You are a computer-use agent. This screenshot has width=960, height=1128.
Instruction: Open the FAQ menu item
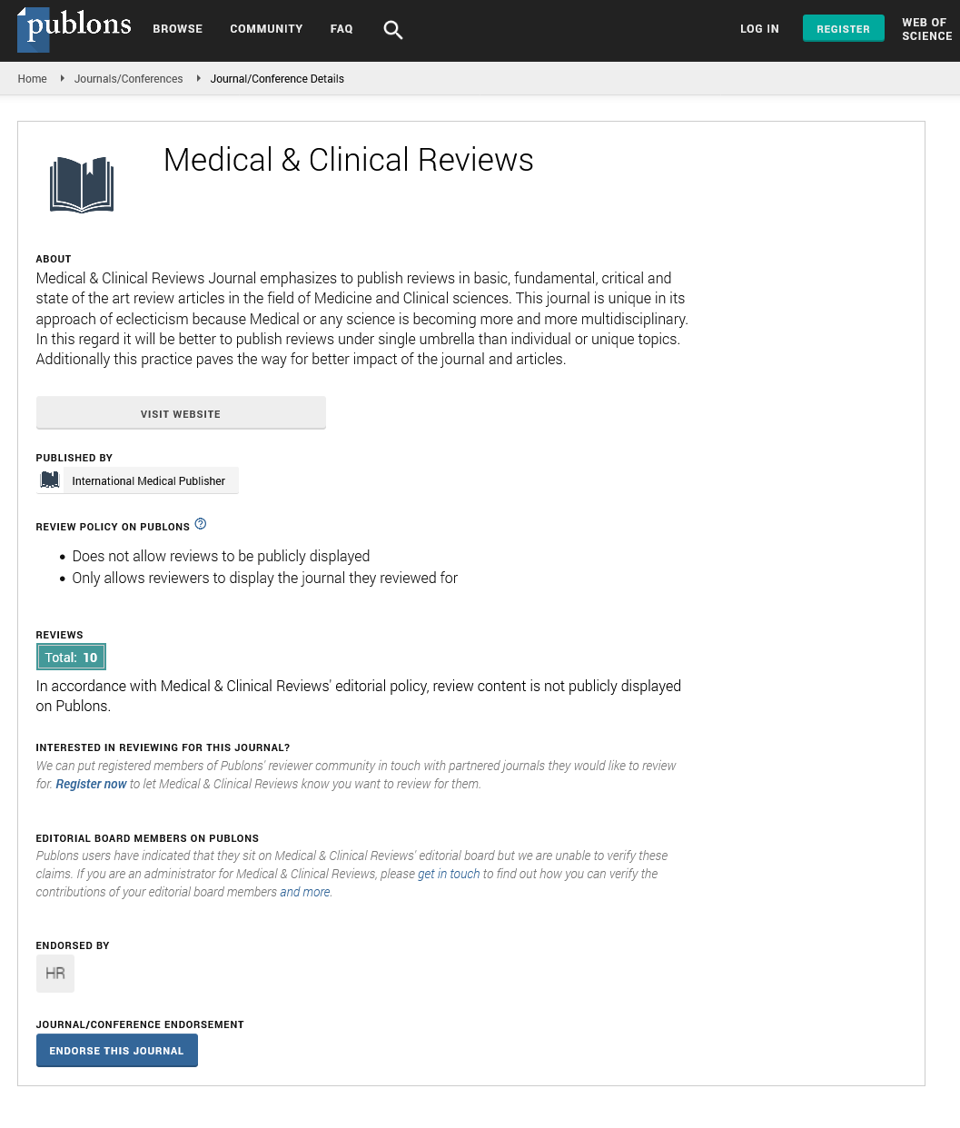pyautogui.click(x=341, y=29)
